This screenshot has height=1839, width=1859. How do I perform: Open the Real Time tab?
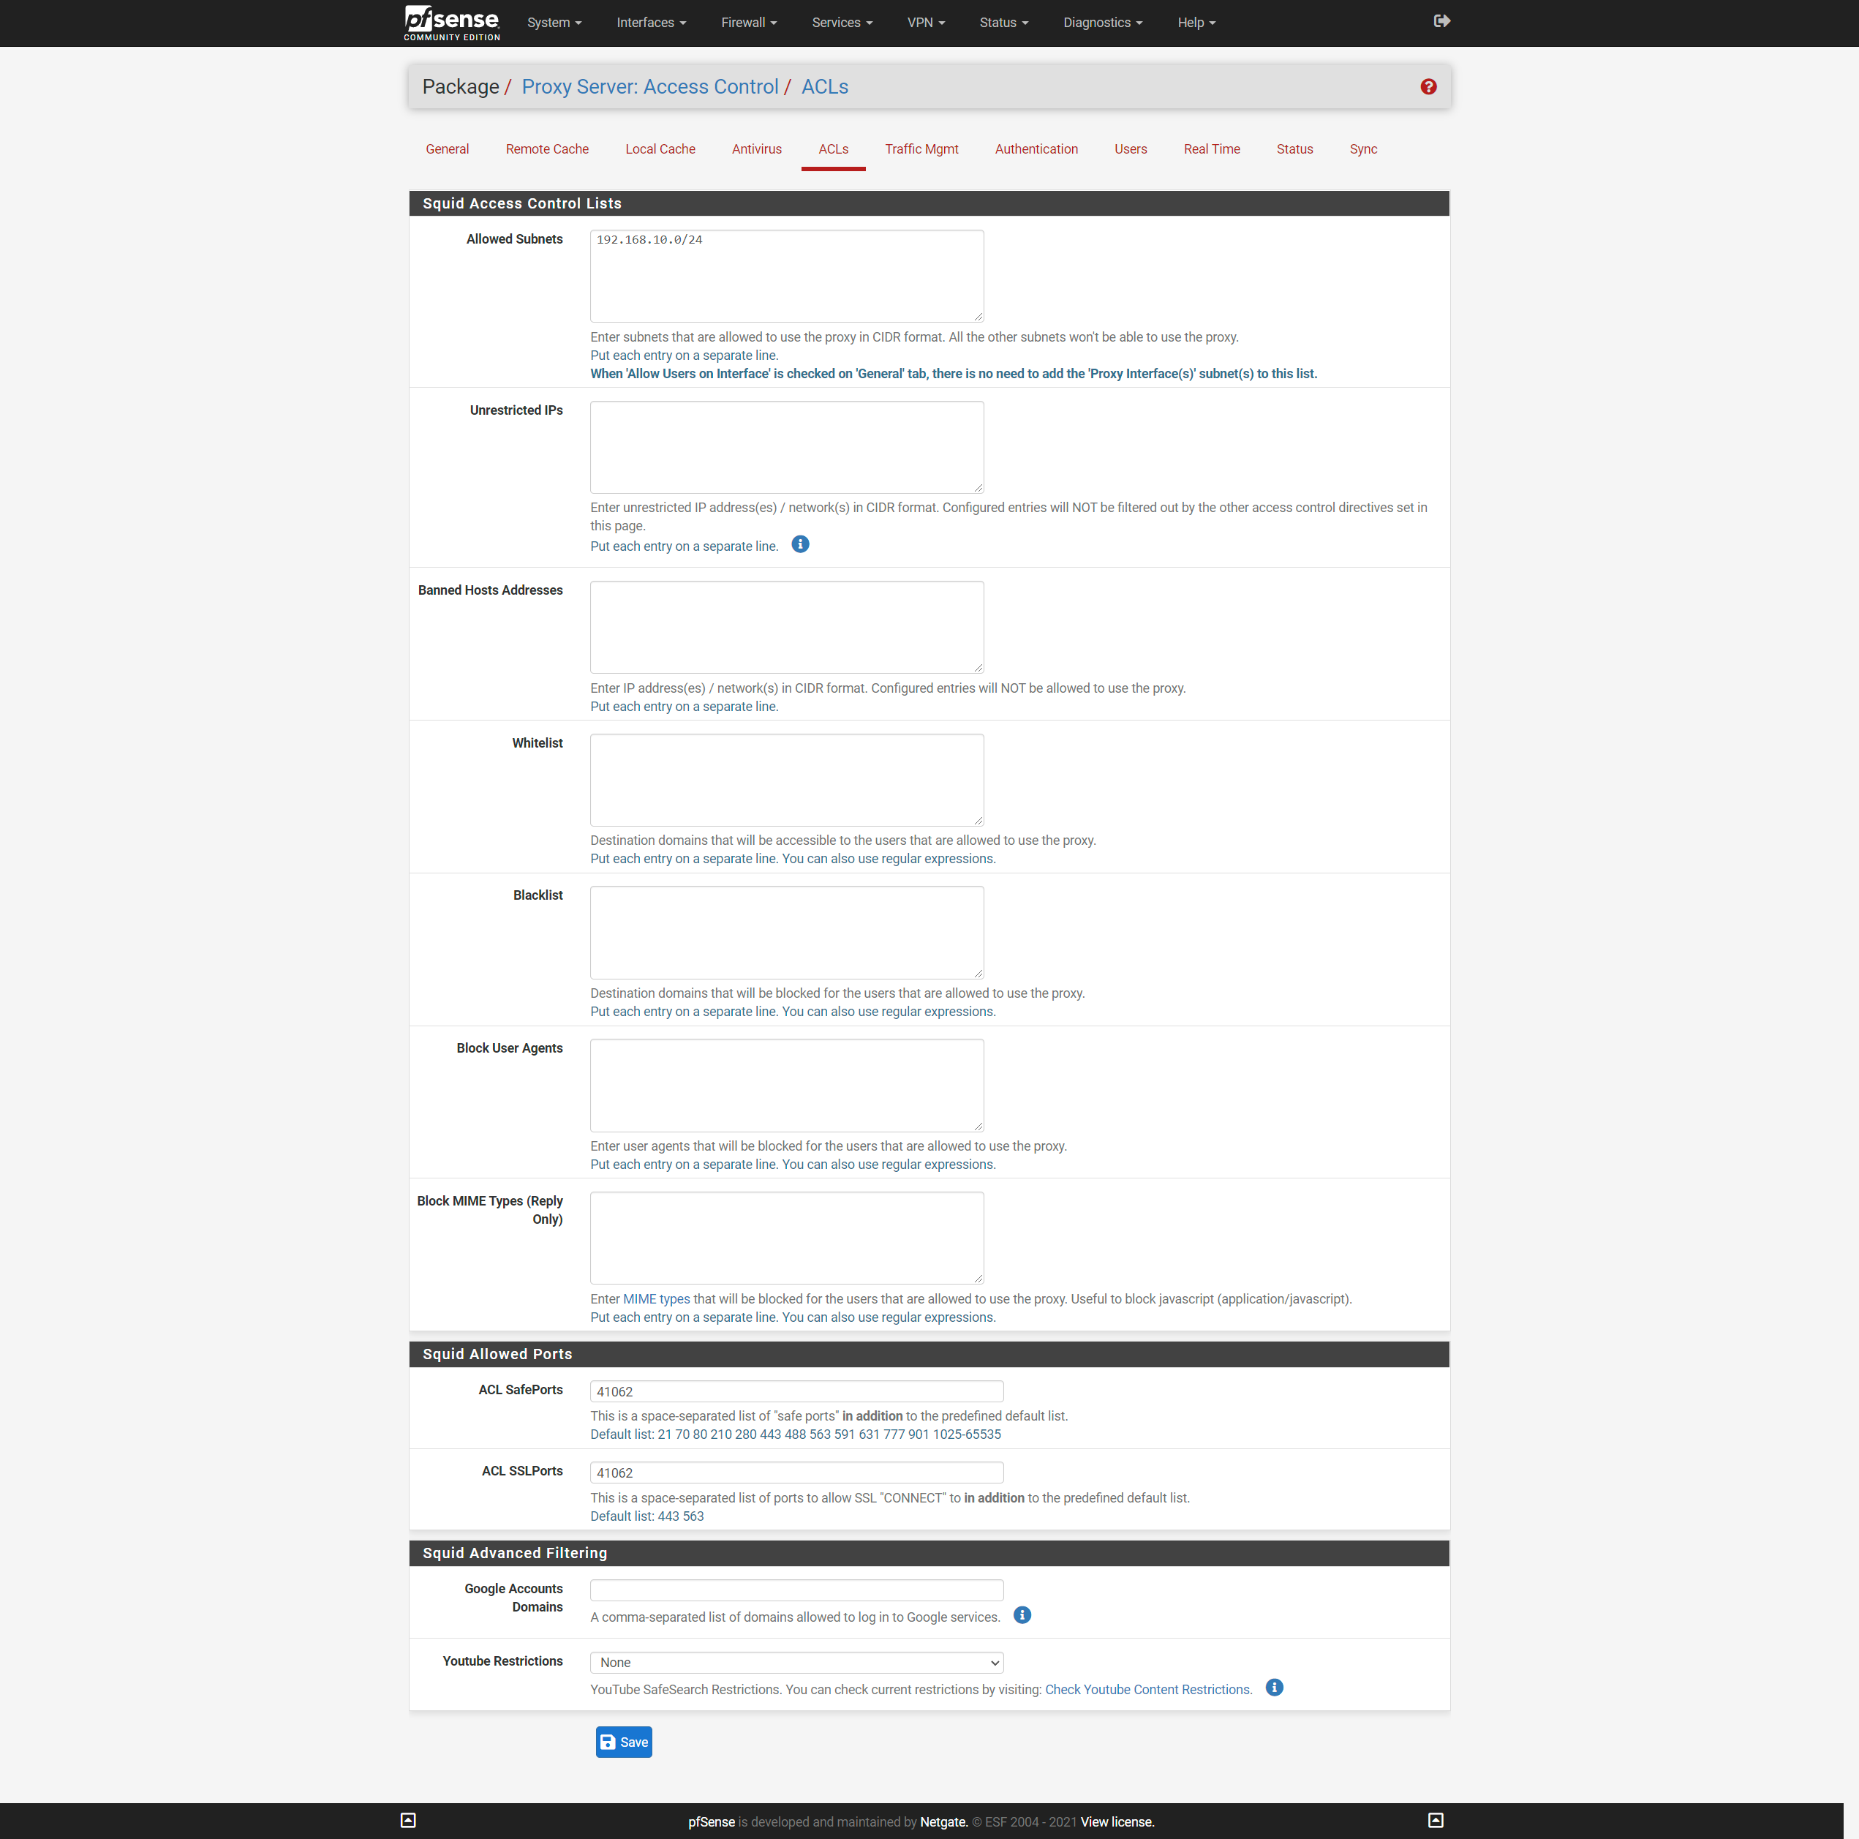coord(1210,149)
